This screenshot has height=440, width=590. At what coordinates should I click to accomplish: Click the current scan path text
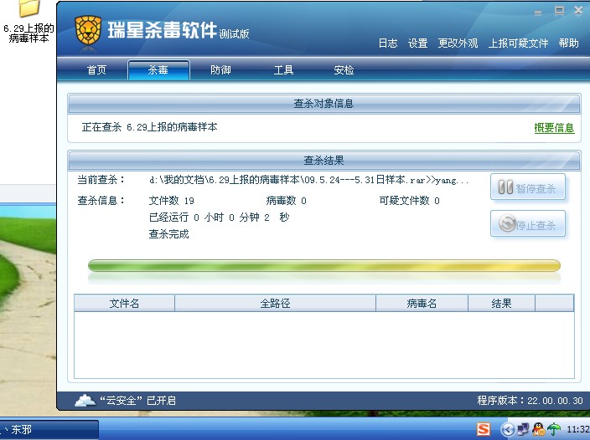[x=308, y=180]
